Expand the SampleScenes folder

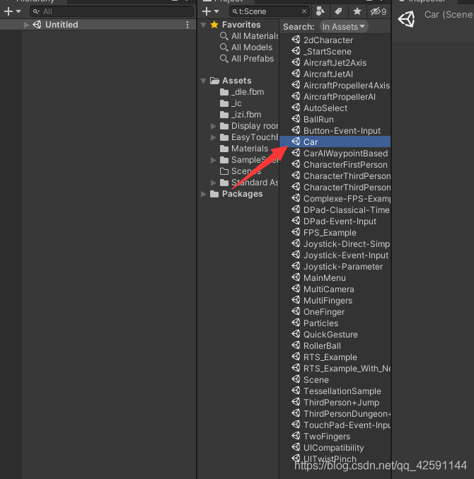[x=214, y=160]
